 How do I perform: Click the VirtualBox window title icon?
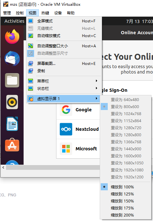click(x=6, y=4)
